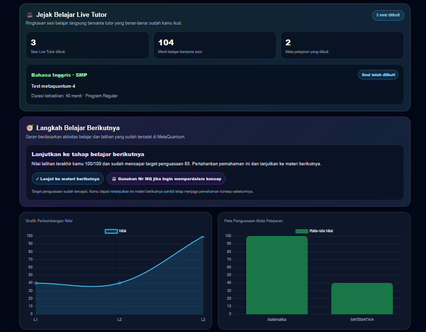
Task: Click the 'Bahasa Inggris · SMP' session title
Action: click(59, 75)
